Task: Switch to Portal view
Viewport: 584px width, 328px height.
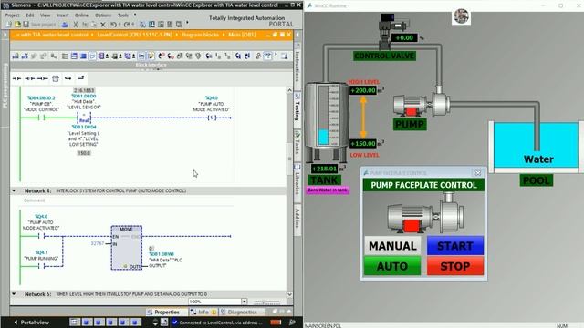Action: [31, 323]
